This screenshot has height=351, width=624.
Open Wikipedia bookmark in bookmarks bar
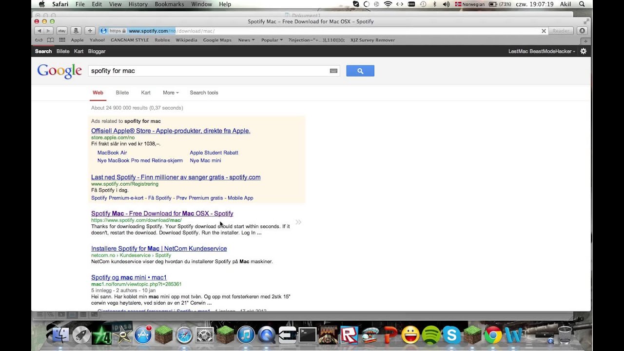(186, 40)
